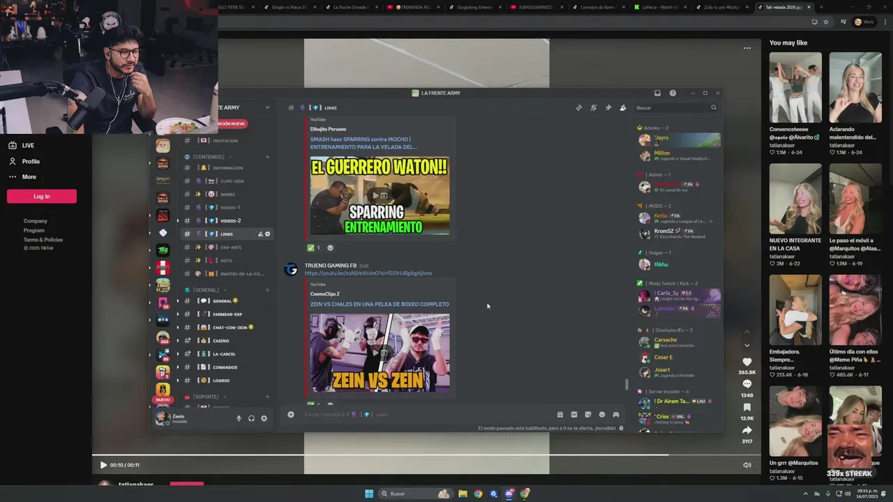Open emoji picker in Discord message bar
Viewport: 893px width, 502px height.
click(x=601, y=414)
